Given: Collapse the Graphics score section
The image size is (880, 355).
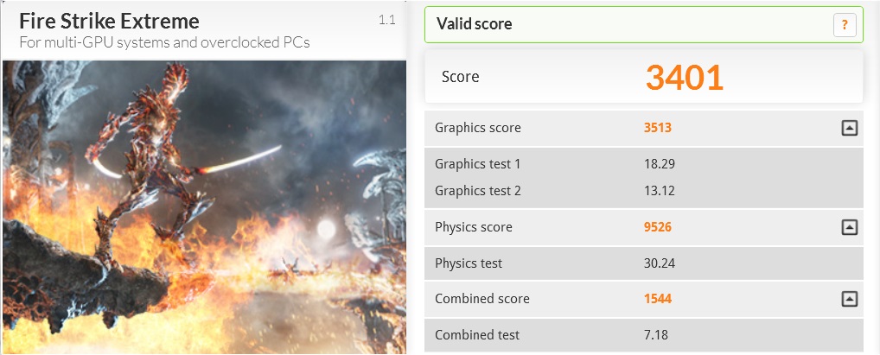Looking at the screenshot, I should (x=849, y=128).
